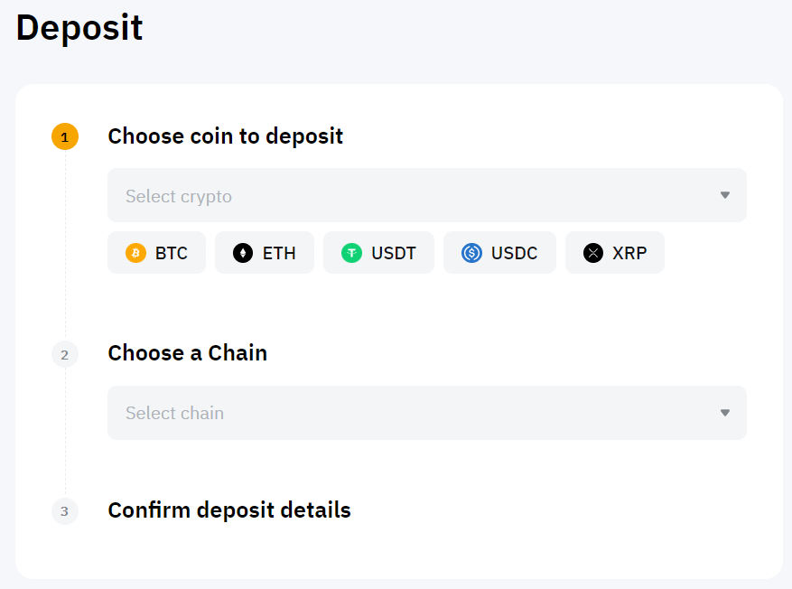
Task: Select XRP as the deposit coin
Action: [615, 253]
